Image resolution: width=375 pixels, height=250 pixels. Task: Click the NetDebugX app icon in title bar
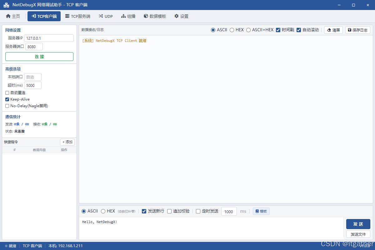6,5
